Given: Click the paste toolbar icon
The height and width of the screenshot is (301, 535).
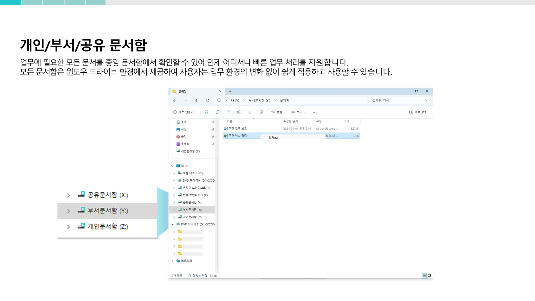Looking at the screenshot, I should tap(228, 112).
